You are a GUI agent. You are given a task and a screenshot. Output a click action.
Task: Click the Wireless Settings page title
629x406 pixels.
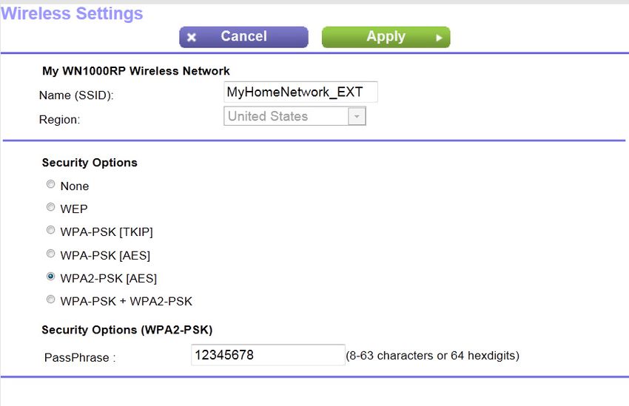[x=72, y=13]
